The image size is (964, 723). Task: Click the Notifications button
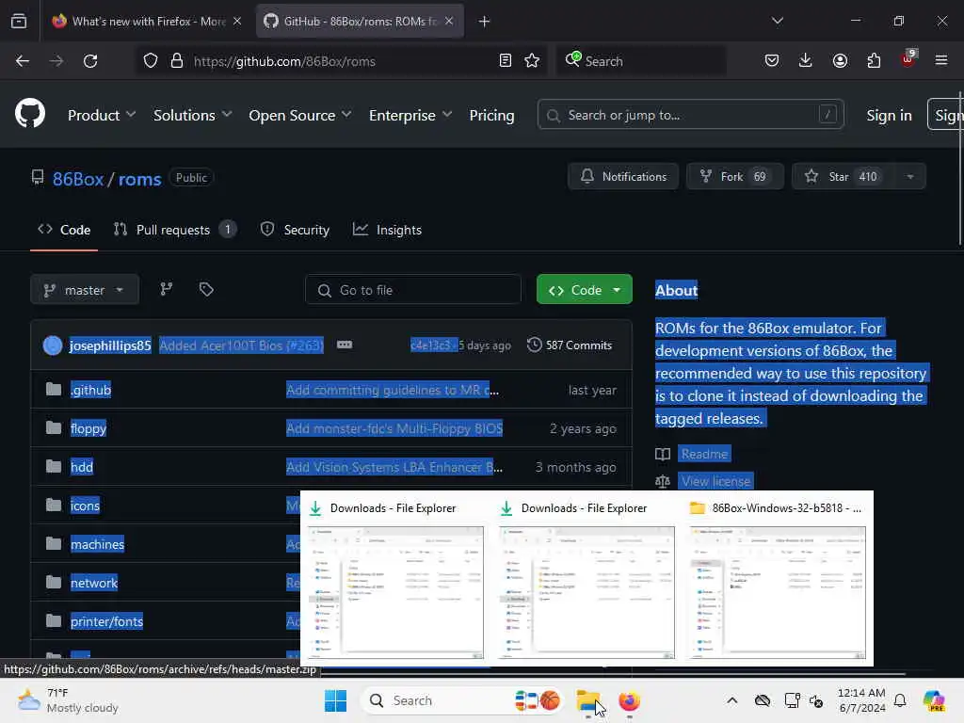[x=623, y=176]
